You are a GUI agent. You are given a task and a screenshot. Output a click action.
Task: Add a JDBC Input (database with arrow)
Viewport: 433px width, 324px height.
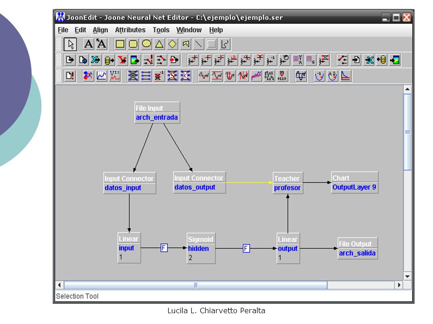click(109, 60)
